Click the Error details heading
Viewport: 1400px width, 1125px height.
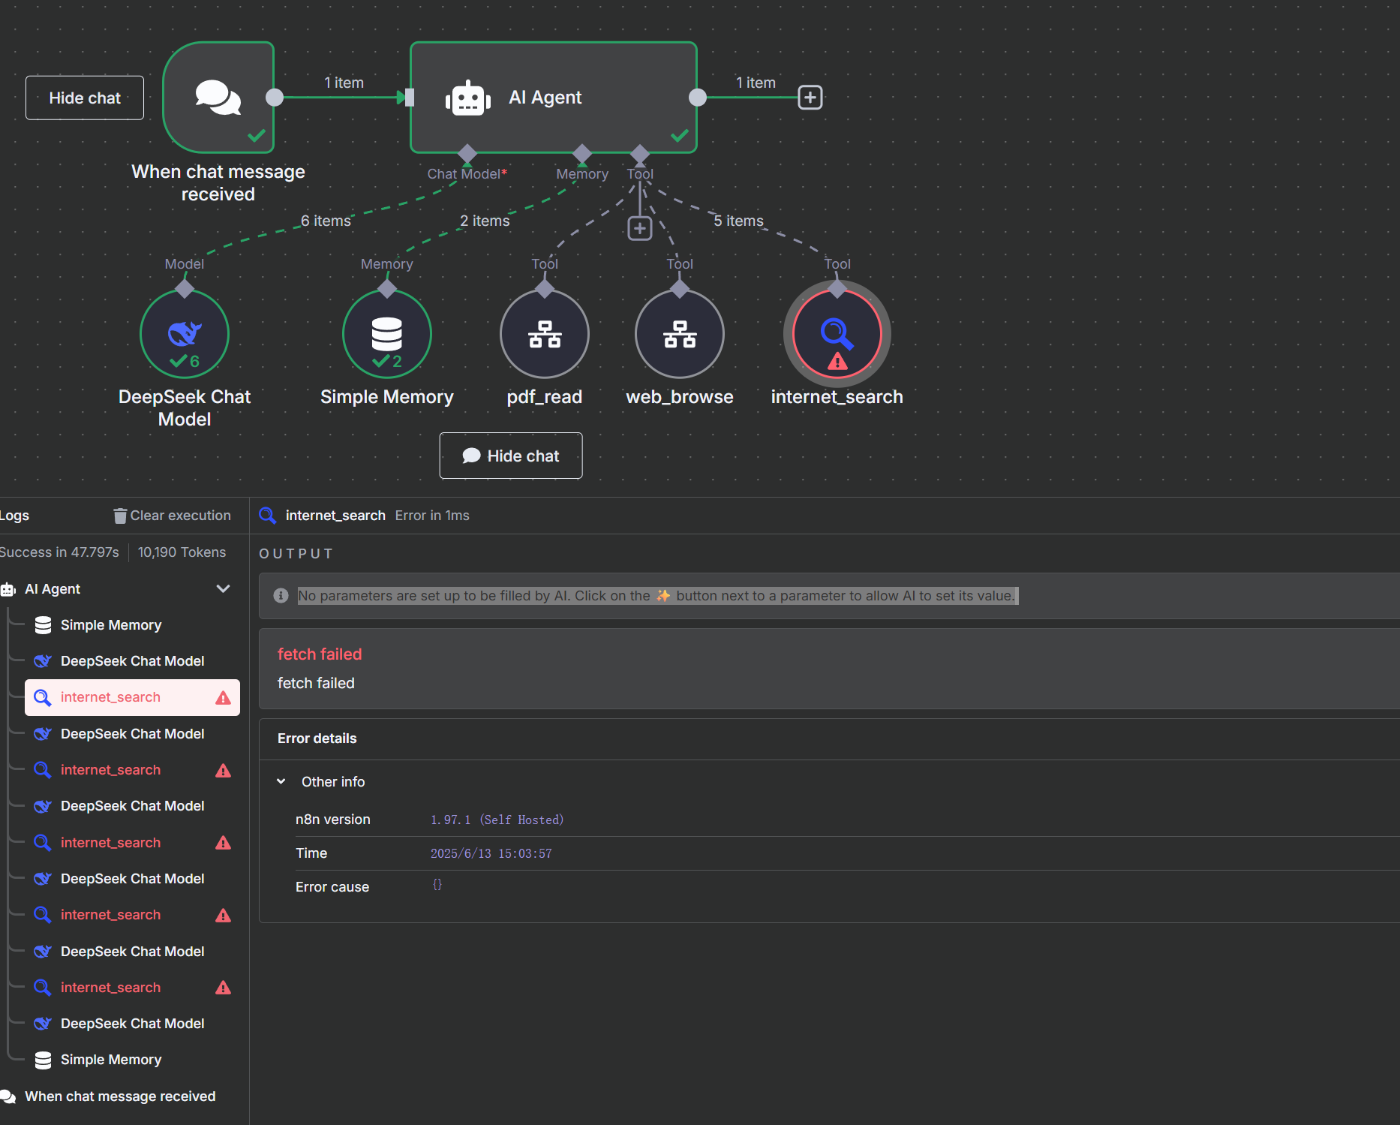(x=317, y=738)
